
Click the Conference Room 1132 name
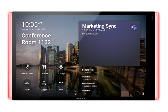(36, 39)
